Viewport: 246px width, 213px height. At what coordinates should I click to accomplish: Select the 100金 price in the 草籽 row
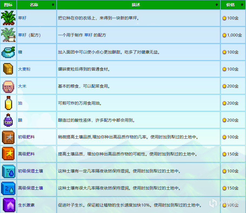233,18
